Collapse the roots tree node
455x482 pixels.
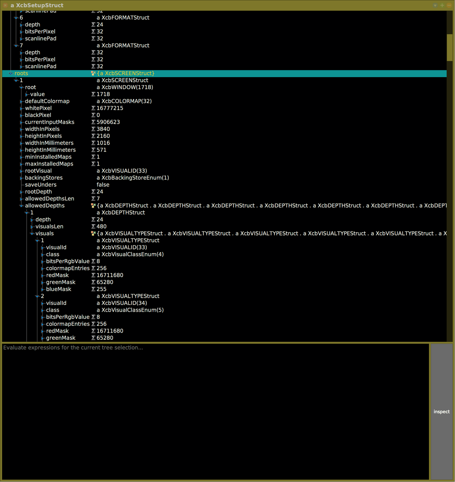pos(10,74)
